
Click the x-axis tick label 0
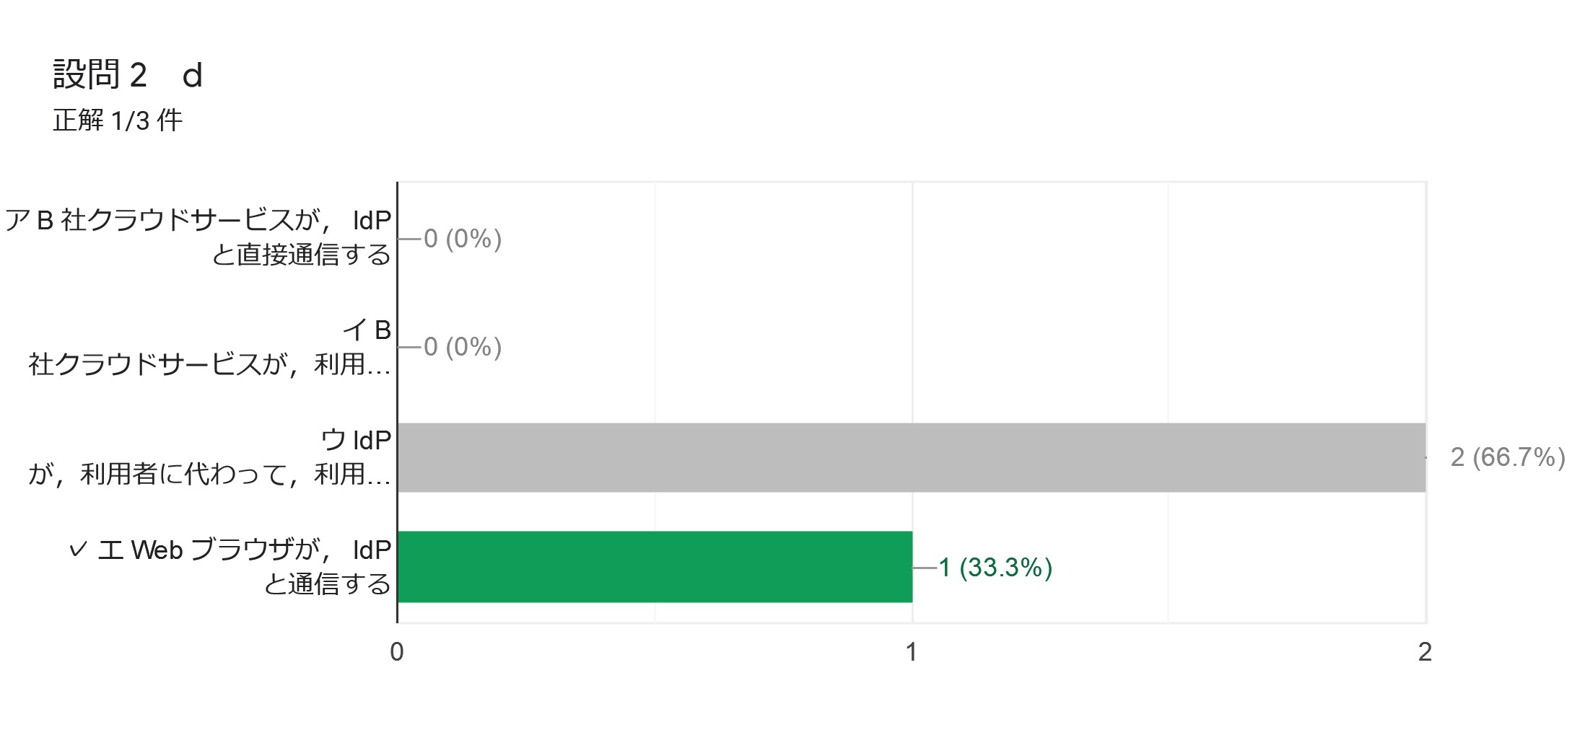(x=397, y=652)
